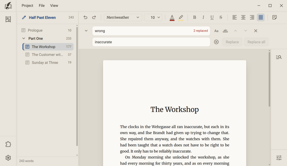
Task: Open the plugins puzzle-piece icon
Action: pos(8,144)
